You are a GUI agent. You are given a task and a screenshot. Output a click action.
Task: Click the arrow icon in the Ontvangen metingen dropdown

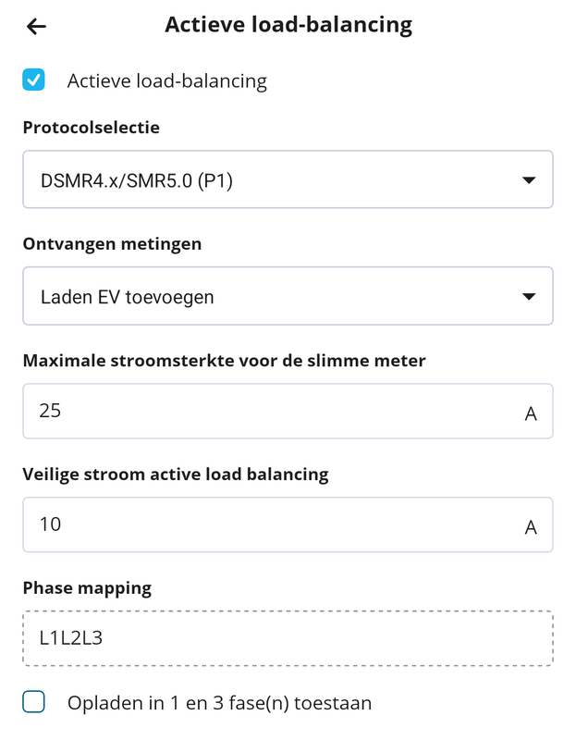click(x=529, y=297)
